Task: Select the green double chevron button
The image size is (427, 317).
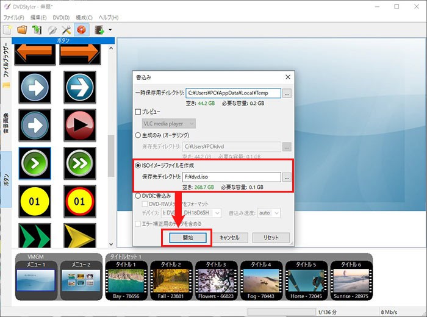Action: pos(80,163)
